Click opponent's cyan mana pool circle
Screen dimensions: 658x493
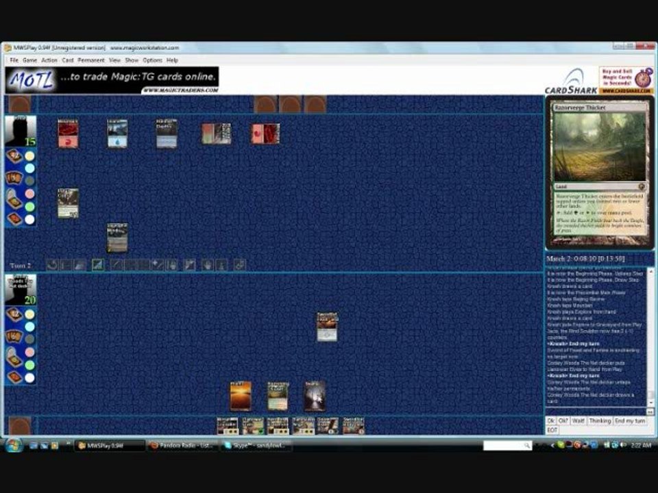[x=29, y=168]
